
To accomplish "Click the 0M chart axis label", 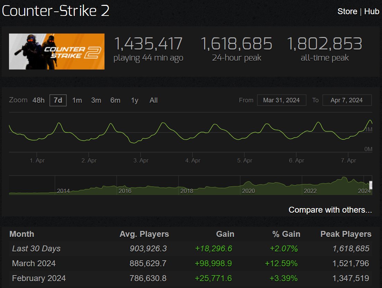I will (x=369, y=149).
